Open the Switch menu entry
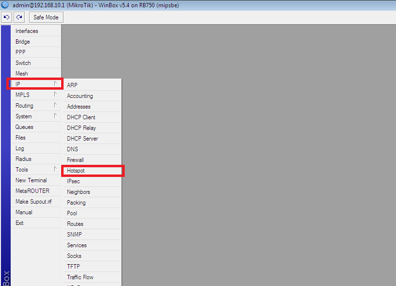The width and height of the screenshot is (396, 286). (36, 63)
